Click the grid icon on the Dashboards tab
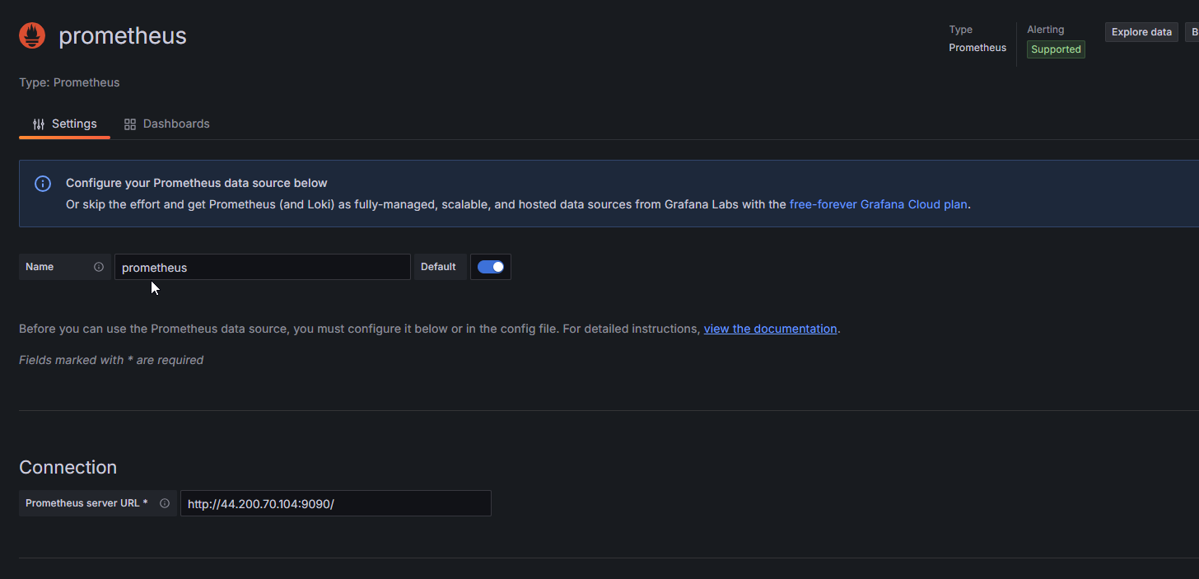Viewport: 1199px width, 579px height. (x=130, y=124)
